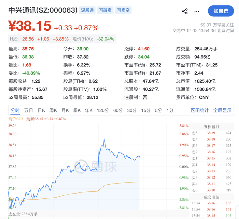Click the 昨收 value 37.82
This screenshot has width=239, height=219.
click(x=83, y=57)
